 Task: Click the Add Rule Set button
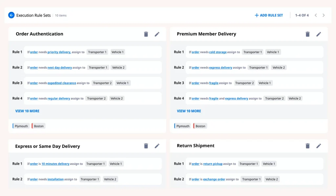pos(269,15)
